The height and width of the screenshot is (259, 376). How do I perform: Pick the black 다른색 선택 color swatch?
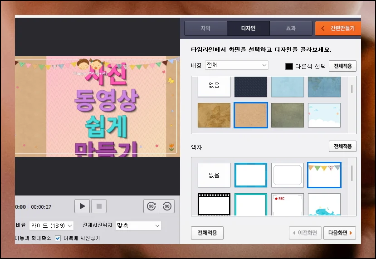tap(289, 66)
